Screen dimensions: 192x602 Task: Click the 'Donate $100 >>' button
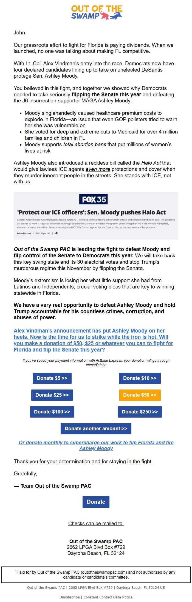point(52,412)
